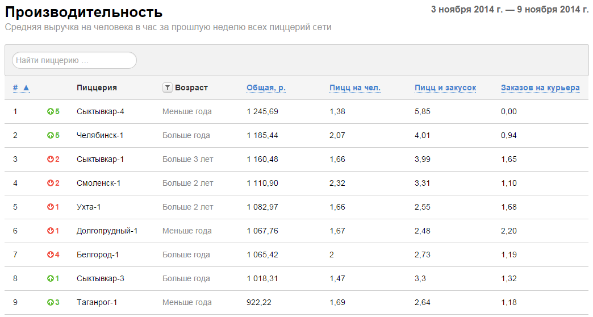Click the # column header link

(15, 87)
